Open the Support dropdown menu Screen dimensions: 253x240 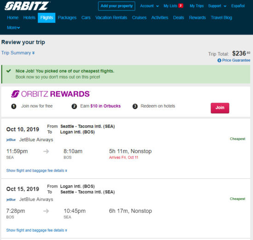217,6
